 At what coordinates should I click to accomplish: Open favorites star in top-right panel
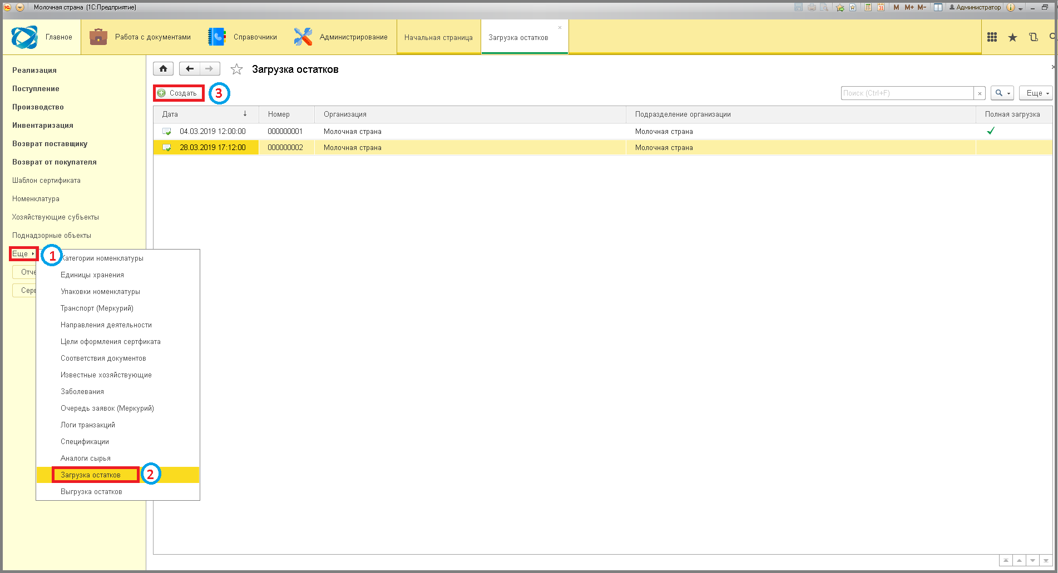pos(1012,37)
